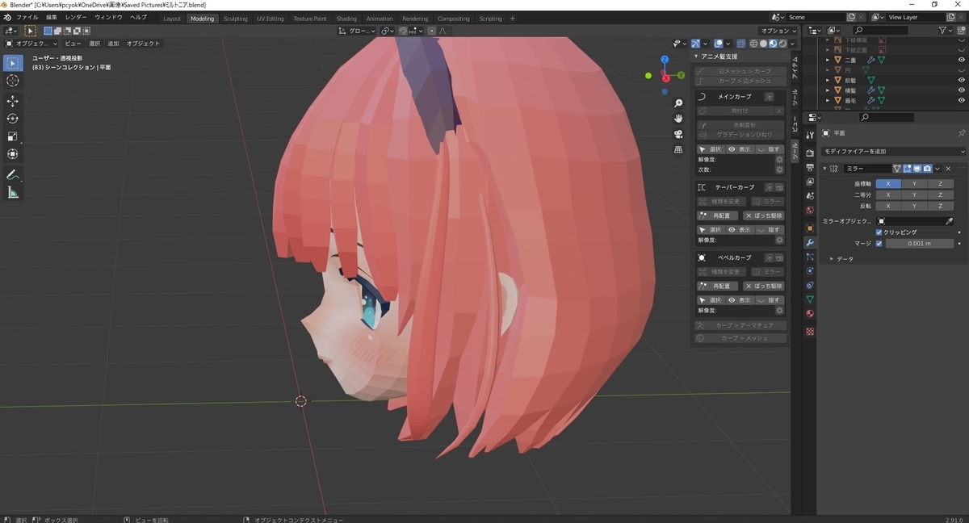
Task: Switch to the Sculpting workspace tab
Action: 236,19
